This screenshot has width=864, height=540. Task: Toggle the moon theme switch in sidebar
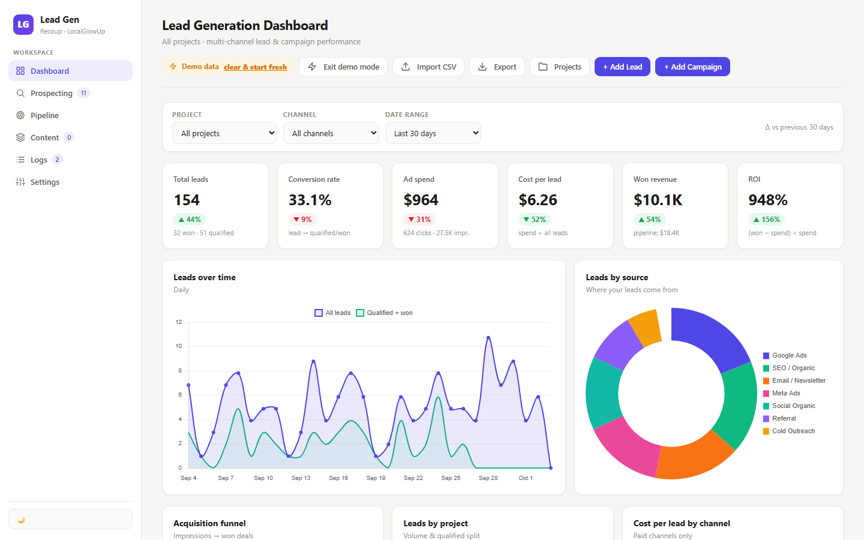tap(70, 519)
